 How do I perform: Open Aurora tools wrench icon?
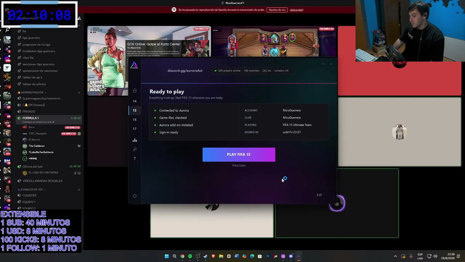pyautogui.click(x=135, y=149)
